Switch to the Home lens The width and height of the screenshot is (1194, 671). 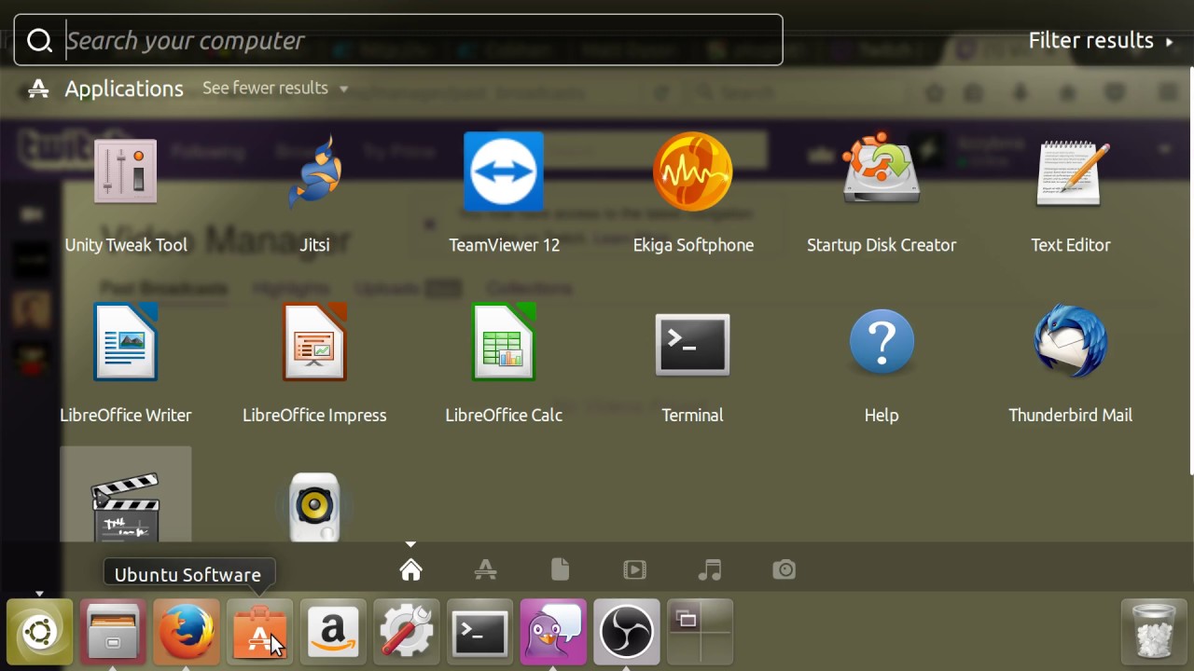coord(410,569)
